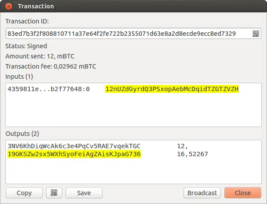The width and height of the screenshot is (267, 204).
Task: Click the 16,52267 output amount
Action: (x=192, y=154)
